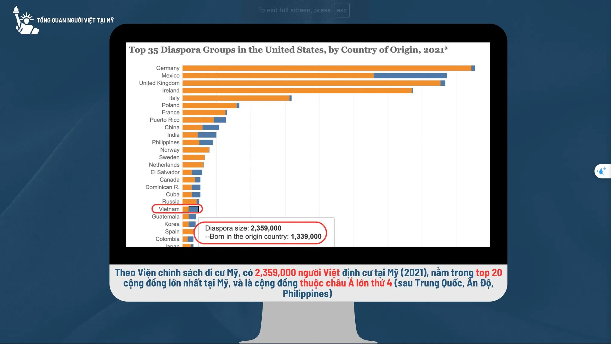Click the Norway bar
This screenshot has width=611, height=344.
(x=196, y=150)
